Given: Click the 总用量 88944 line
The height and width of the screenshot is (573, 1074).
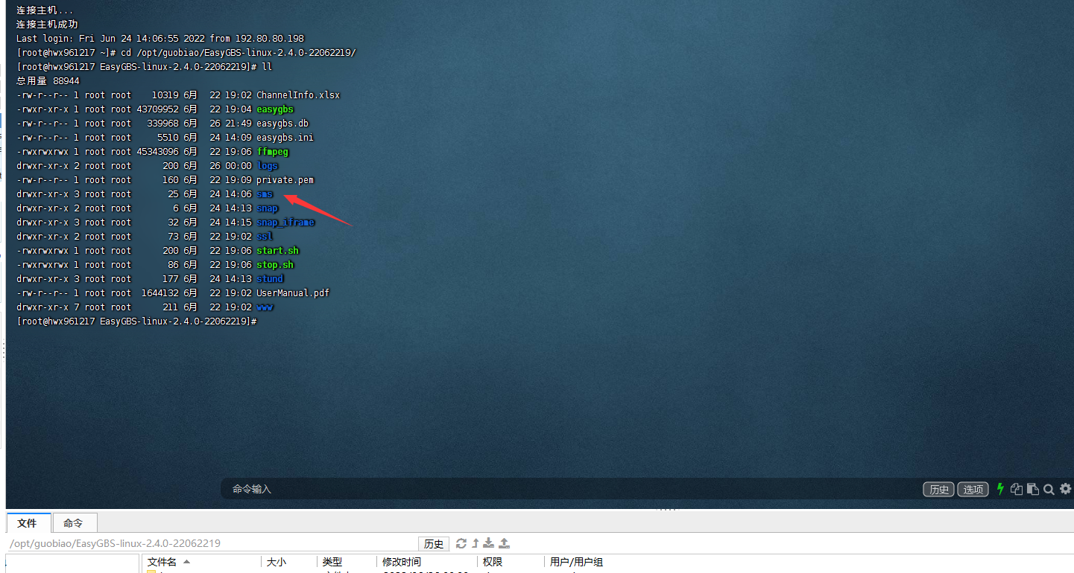Looking at the screenshot, I should (x=48, y=81).
